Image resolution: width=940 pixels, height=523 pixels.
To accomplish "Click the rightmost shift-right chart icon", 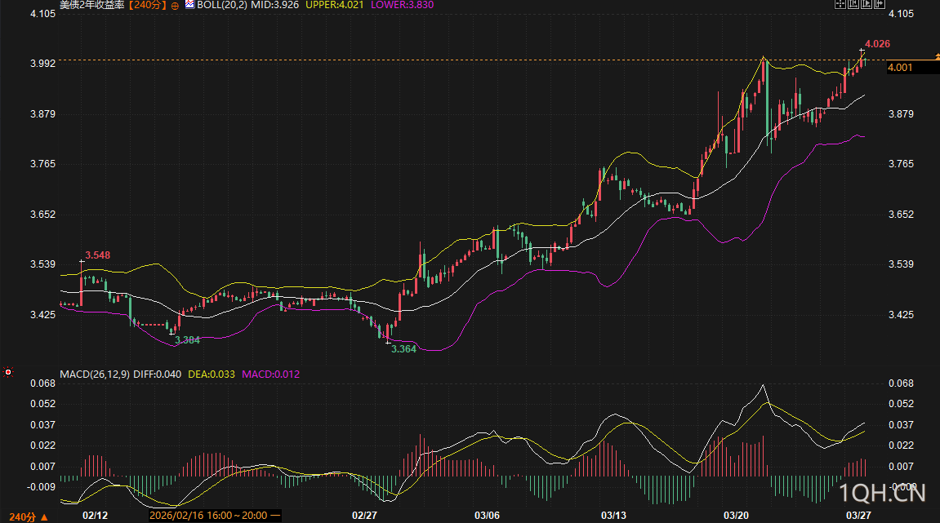I will [x=880, y=3].
